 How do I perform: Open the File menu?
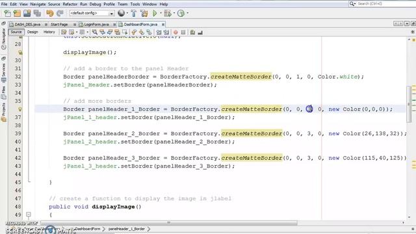(x=5, y=5)
